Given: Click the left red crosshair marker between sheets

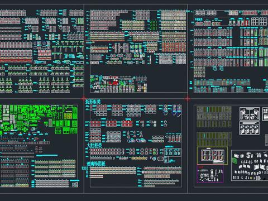Looking at the screenshot, I should (x=84, y=98).
